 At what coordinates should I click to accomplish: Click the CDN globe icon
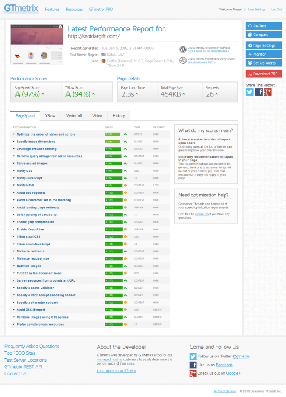tap(183, 60)
